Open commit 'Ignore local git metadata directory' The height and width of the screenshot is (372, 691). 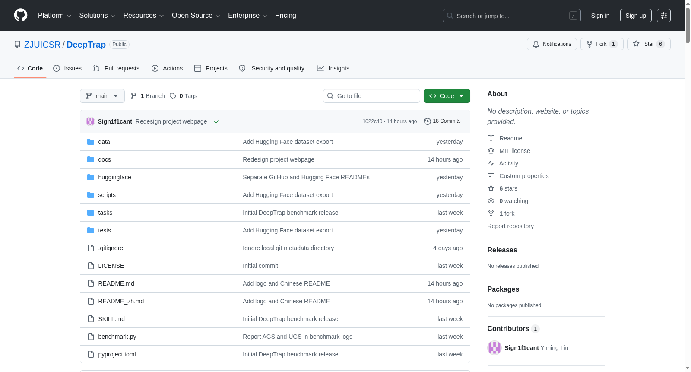coord(288,248)
